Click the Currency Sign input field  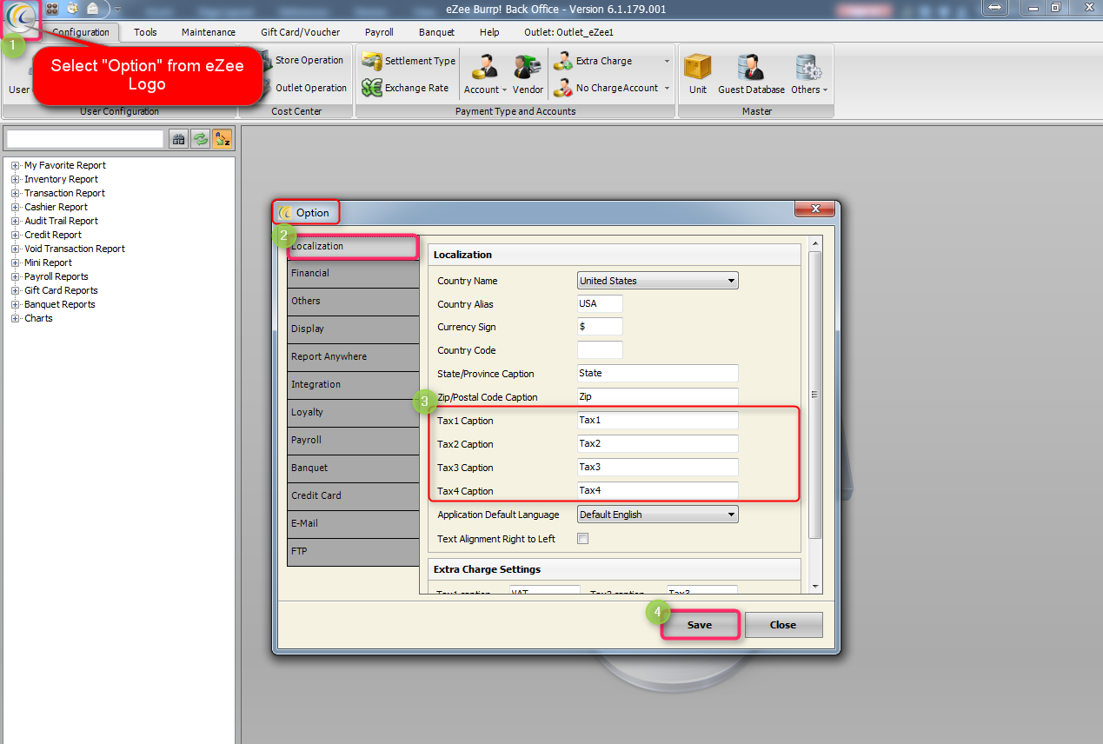click(601, 327)
